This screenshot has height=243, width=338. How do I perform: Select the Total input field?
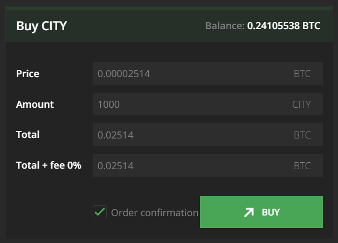tap(189, 135)
